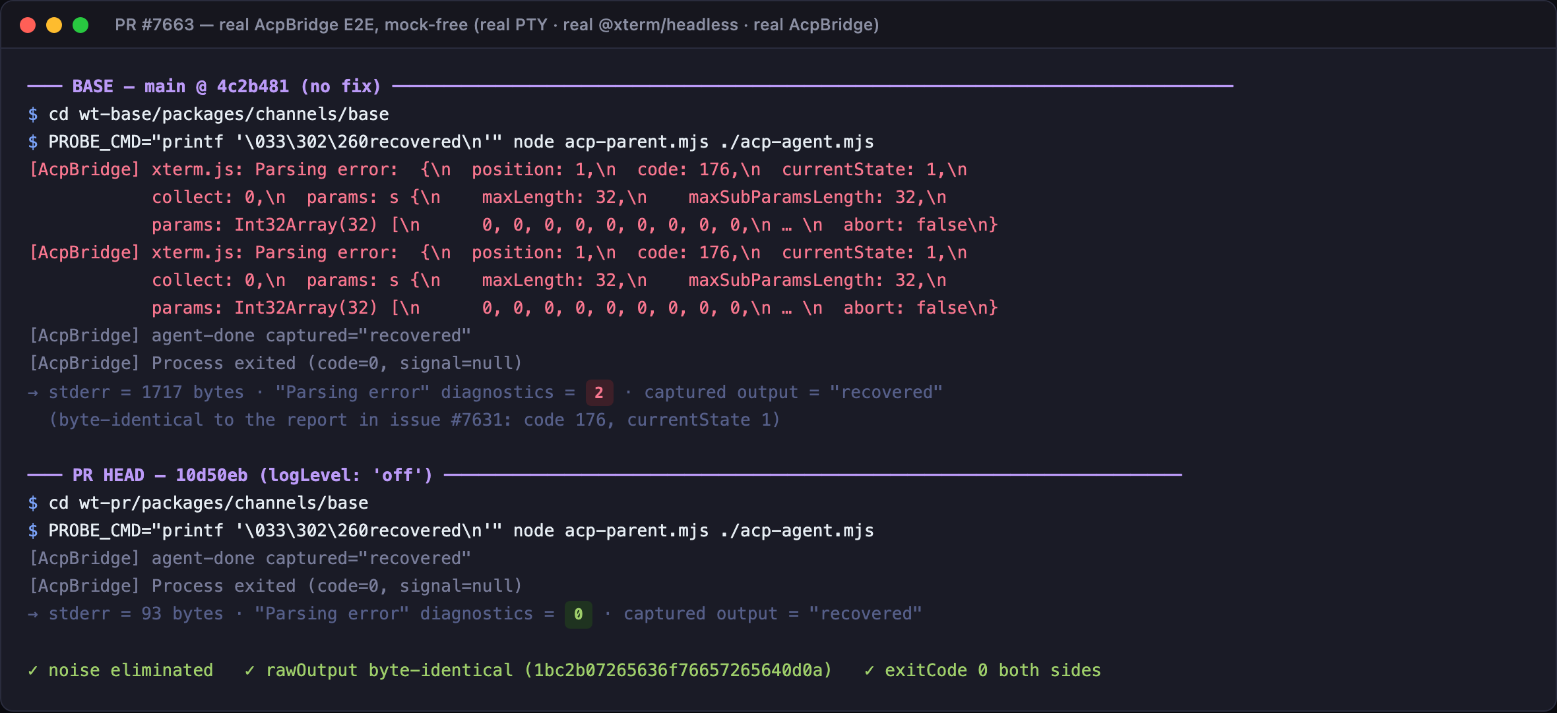Click the red '2' diagnostics count badge
1557x713 pixels.
click(x=599, y=393)
